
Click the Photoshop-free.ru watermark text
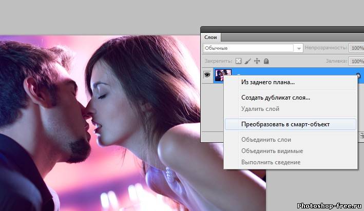click(x=329, y=205)
